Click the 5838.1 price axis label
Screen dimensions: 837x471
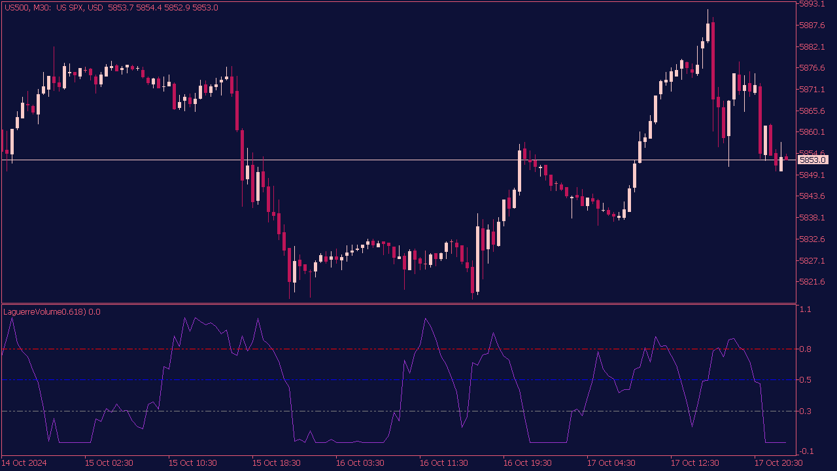pos(811,218)
